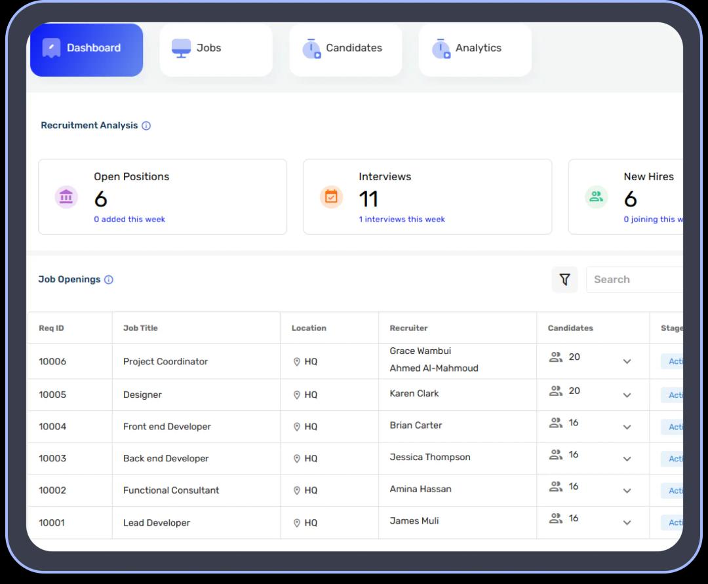The width and height of the screenshot is (708, 584).
Task: Open the Job Openings filter
Action: [x=564, y=280]
